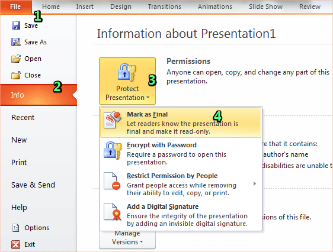Click the Close label in sidebar
The width and height of the screenshot is (333, 252).
coord(33,75)
